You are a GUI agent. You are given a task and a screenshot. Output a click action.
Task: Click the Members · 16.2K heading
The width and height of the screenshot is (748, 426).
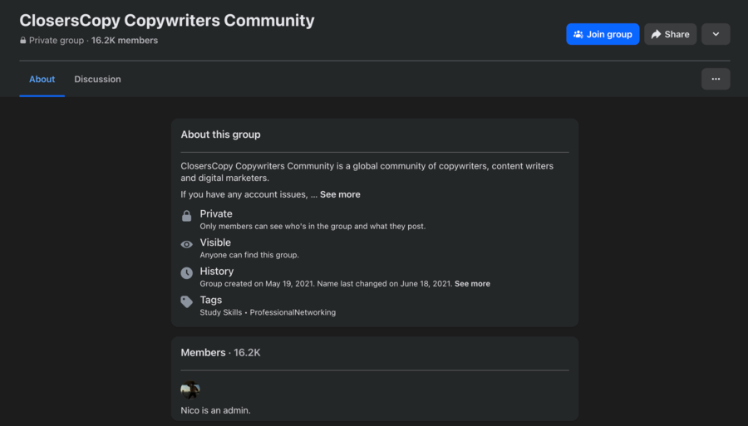pyautogui.click(x=220, y=353)
